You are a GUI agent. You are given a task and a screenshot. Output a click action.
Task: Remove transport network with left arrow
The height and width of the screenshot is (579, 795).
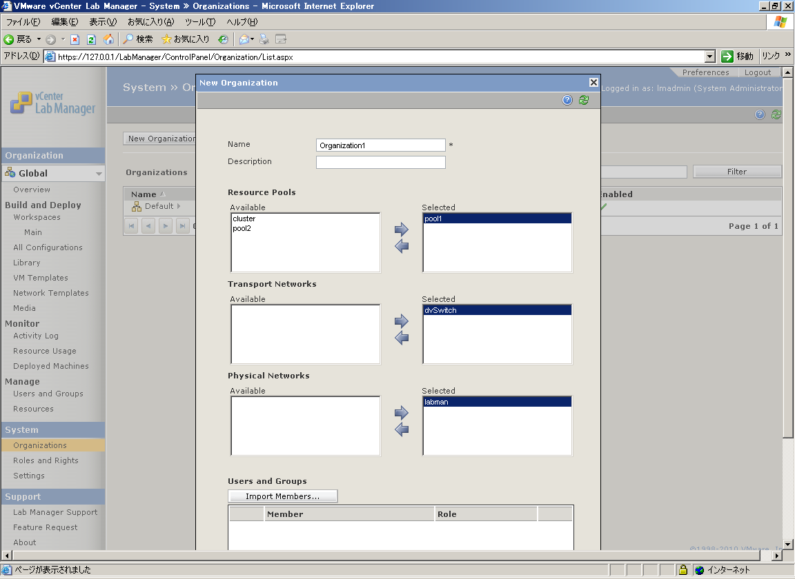coord(402,338)
